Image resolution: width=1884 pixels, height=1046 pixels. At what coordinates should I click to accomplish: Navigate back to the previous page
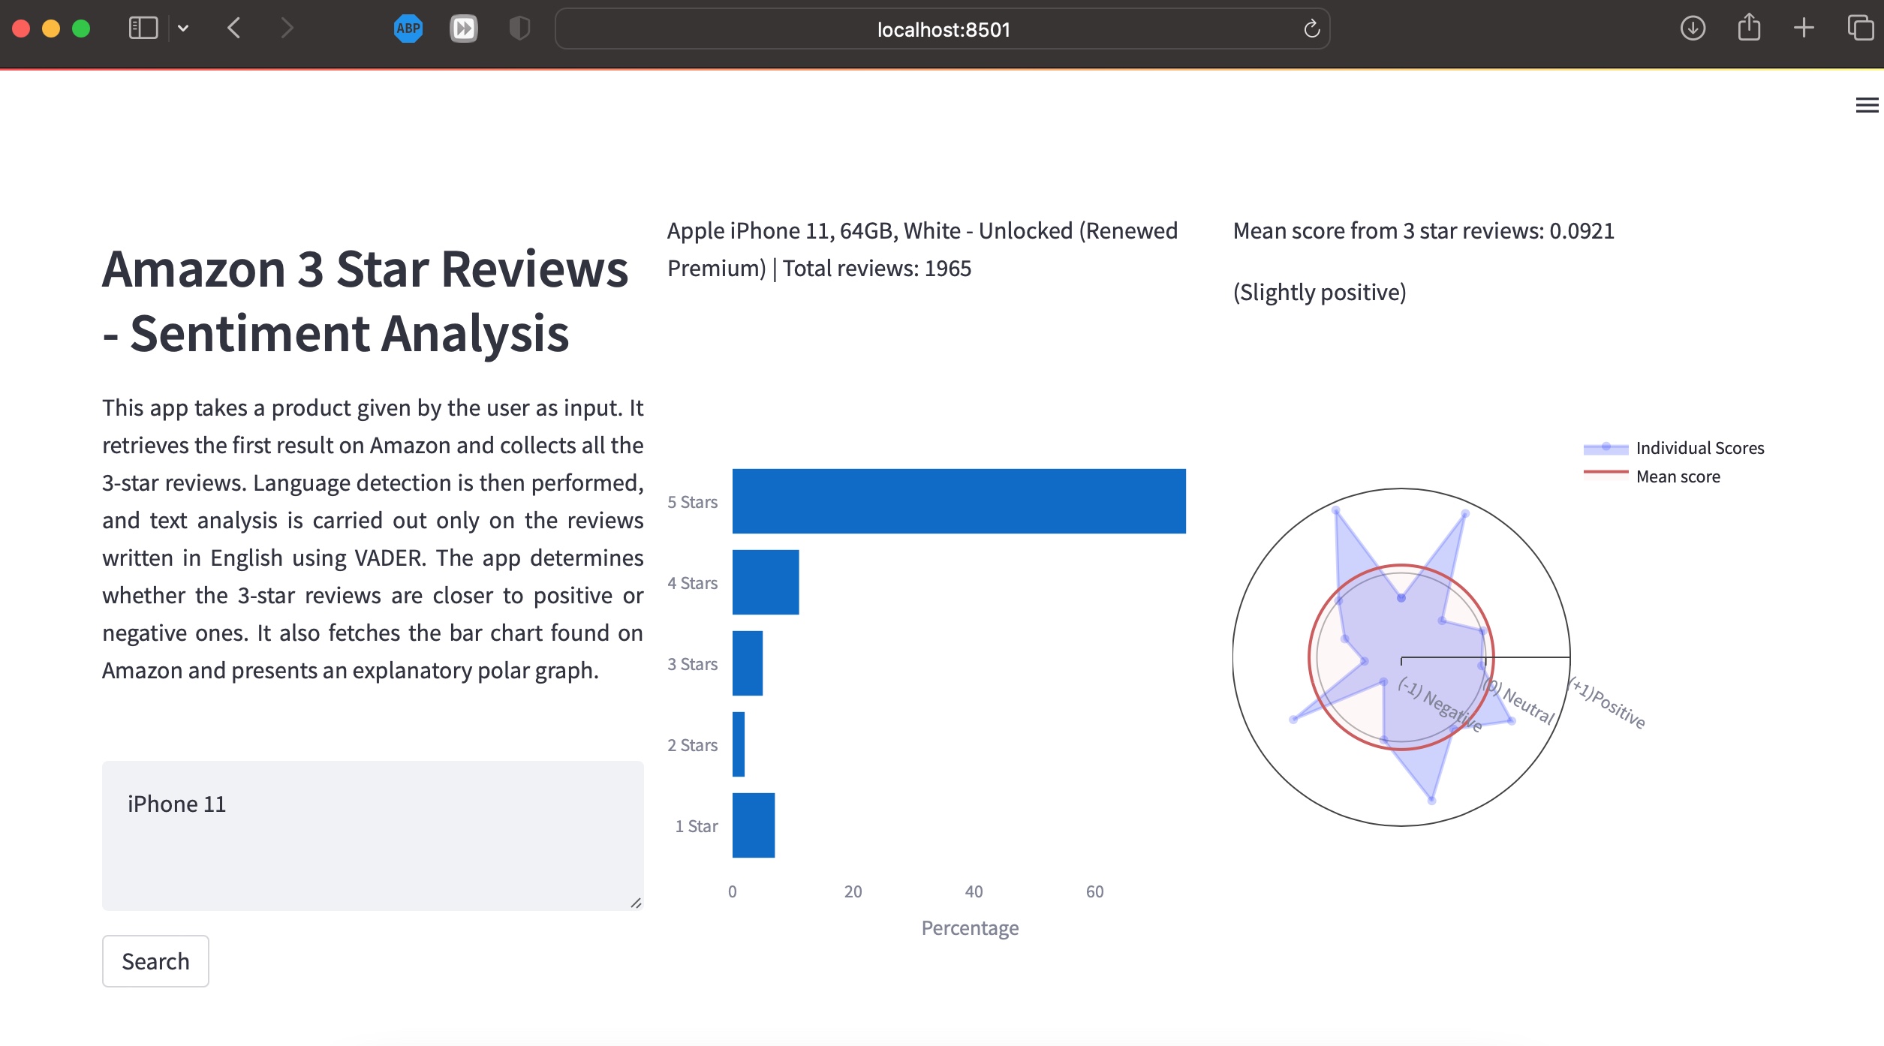[x=233, y=28]
